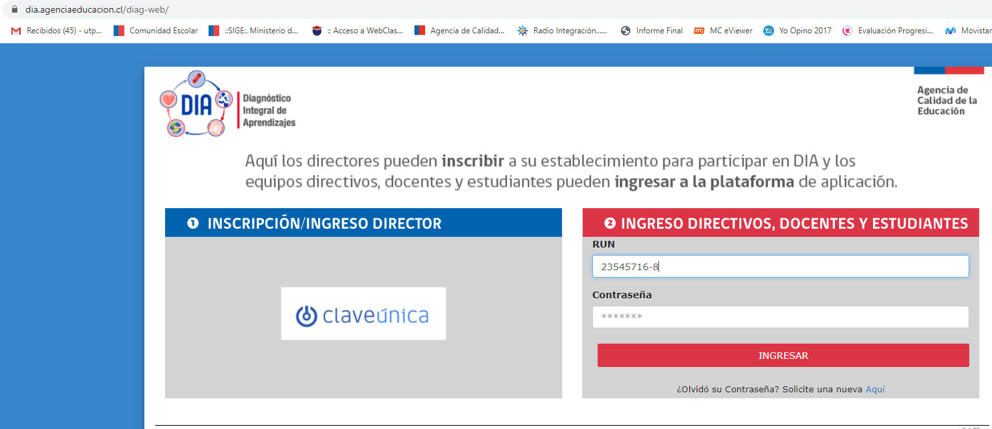Select the Ingreso Directivos, Docentes y Estudiantes header
992x429 pixels.
tap(781, 223)
